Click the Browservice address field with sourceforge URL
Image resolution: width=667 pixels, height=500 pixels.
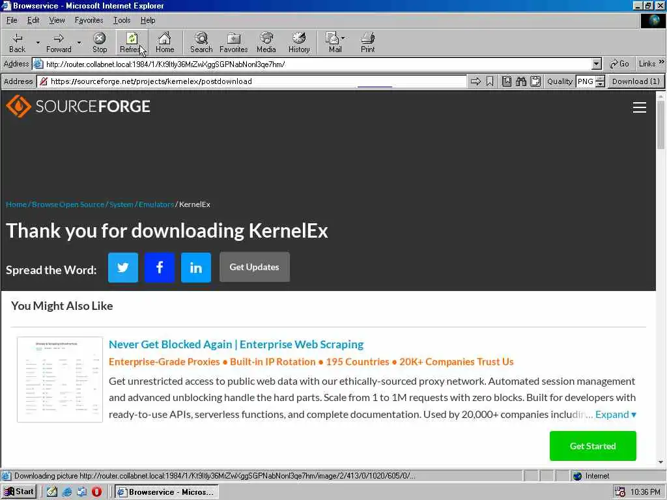[252, 81]
